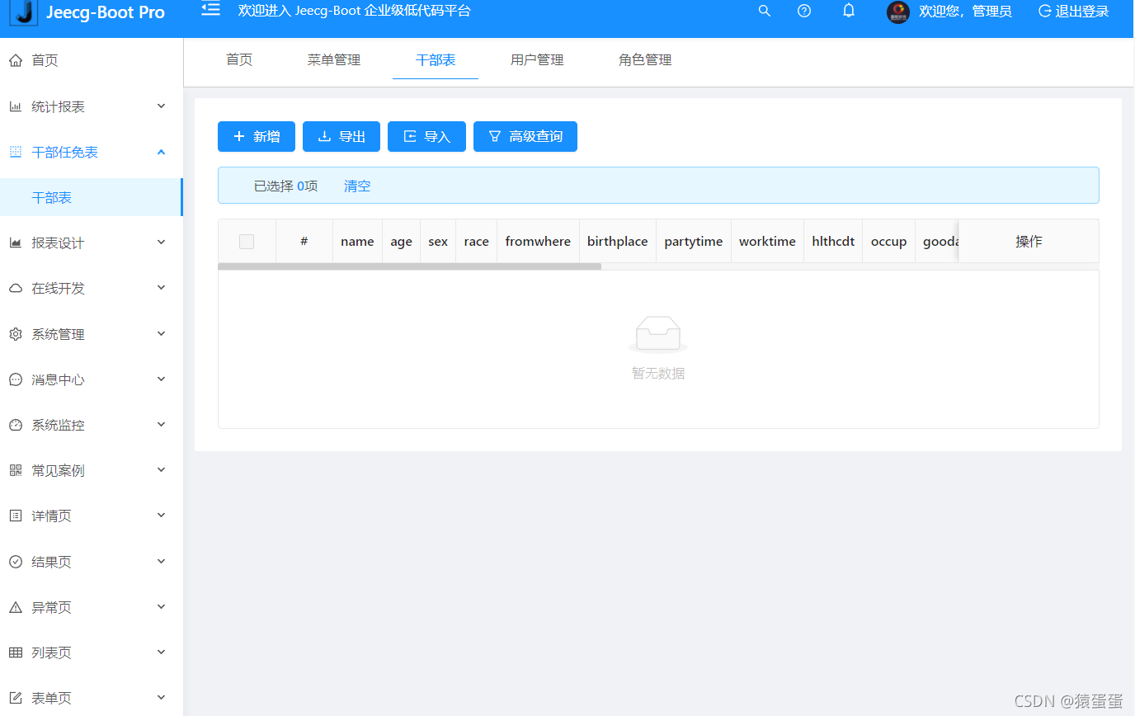Collapse 干部任免表 menu chevron

(x=162, y=152)
